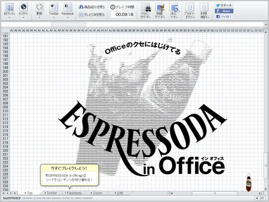This screenshot has height=202, width=269.
Task: Expand the 更新 dropdown arrow
Action: click(39, 18)
